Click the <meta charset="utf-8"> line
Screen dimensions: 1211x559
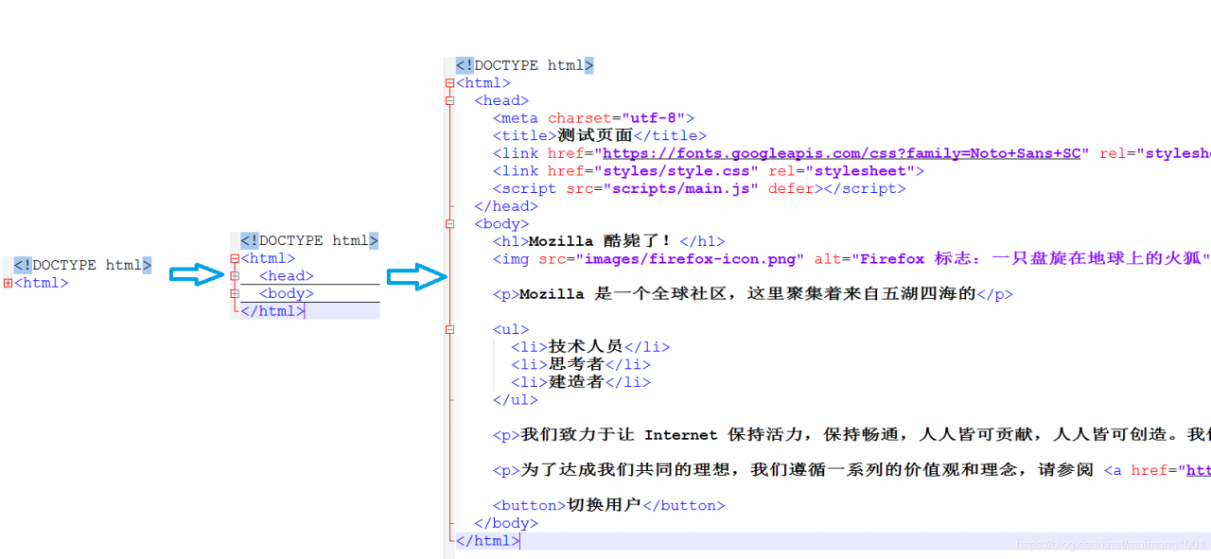pos(593,118)
